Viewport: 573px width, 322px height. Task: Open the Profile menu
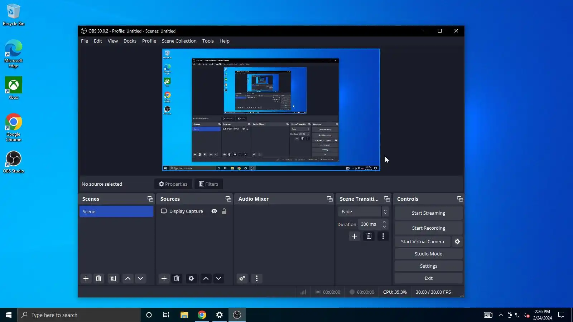click(149, 41)
